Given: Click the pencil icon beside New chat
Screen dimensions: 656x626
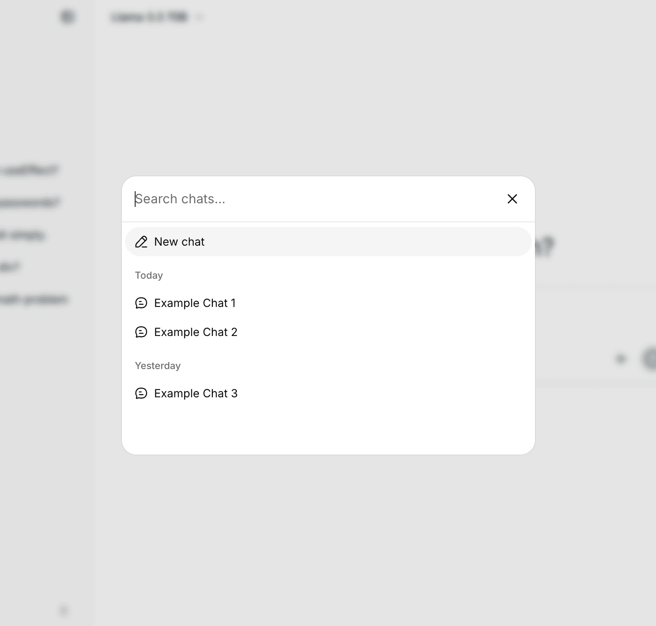Looking at the screenshot, I should pos(141,242).
